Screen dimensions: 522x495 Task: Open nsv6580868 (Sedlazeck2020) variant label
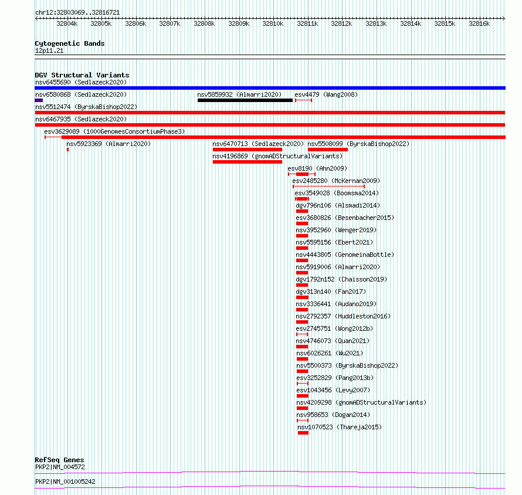pyautogui.click(x=81, y=94)
